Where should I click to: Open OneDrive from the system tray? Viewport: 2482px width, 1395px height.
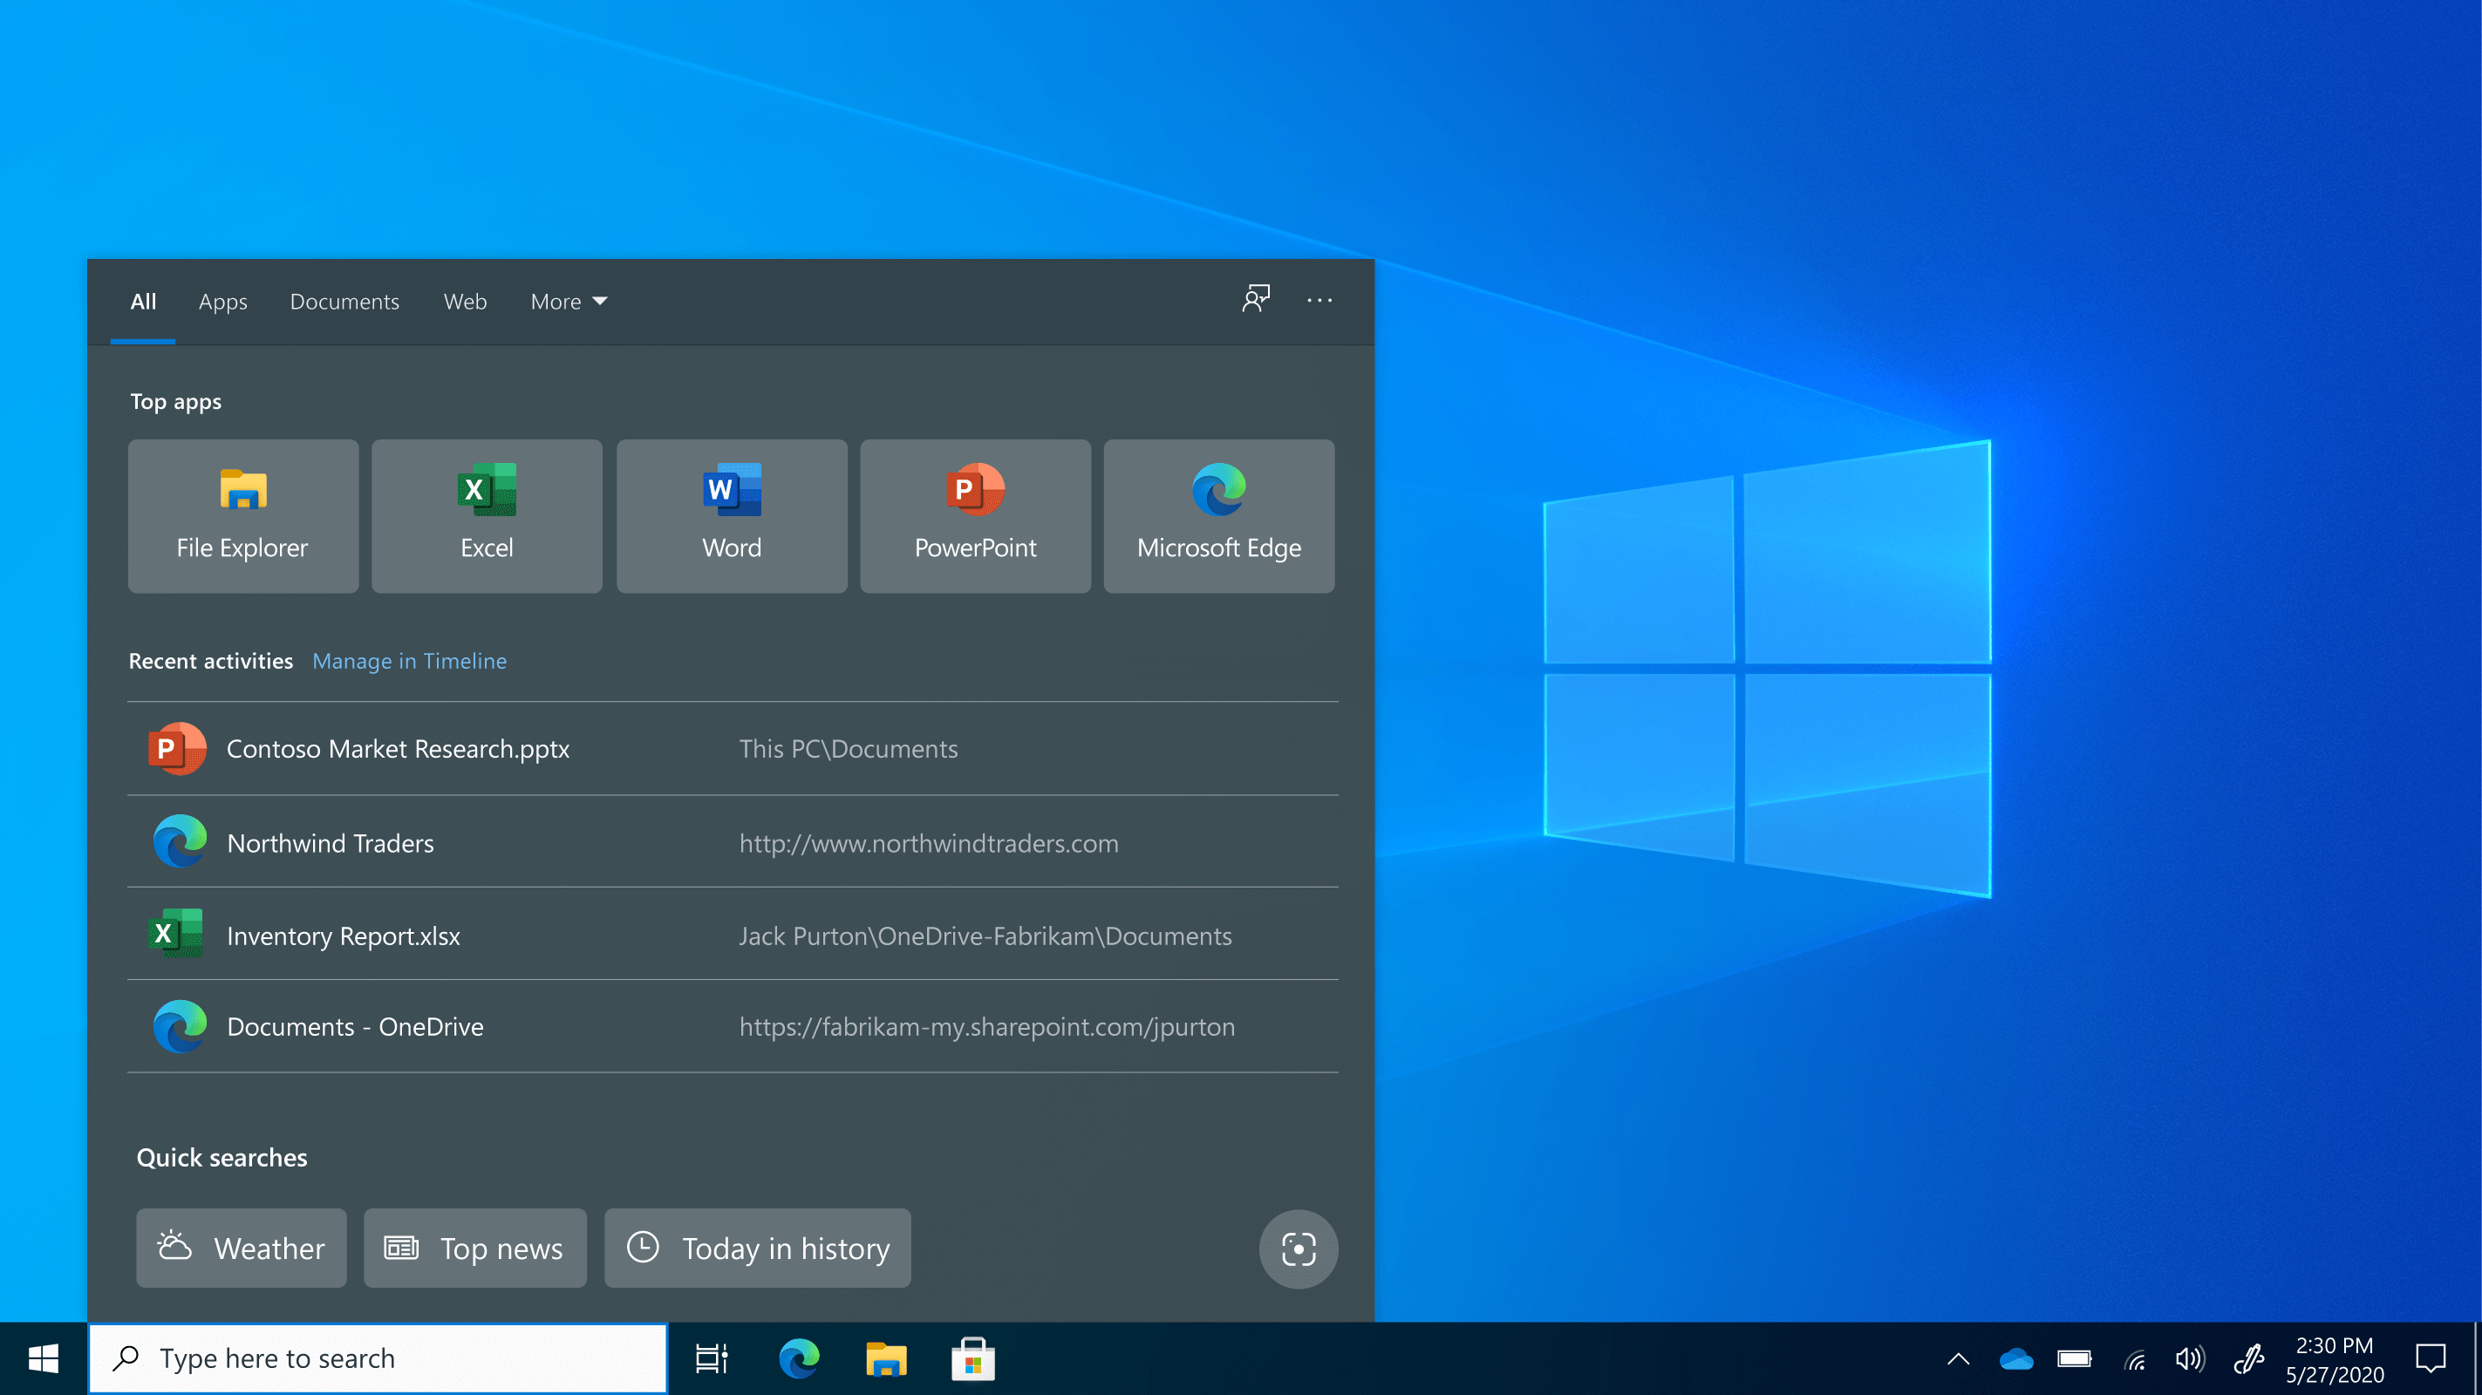[x=2017, y=1358]
